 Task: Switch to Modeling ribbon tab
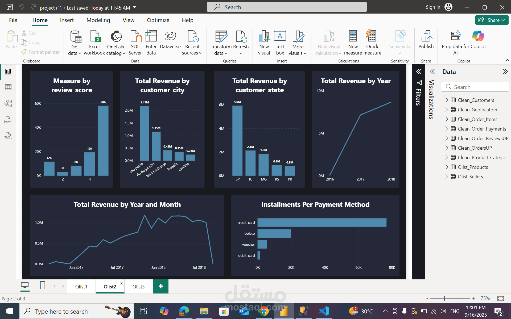98,20
